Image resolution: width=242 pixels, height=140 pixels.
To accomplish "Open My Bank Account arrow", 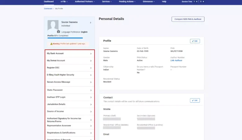I will [91, 54].
